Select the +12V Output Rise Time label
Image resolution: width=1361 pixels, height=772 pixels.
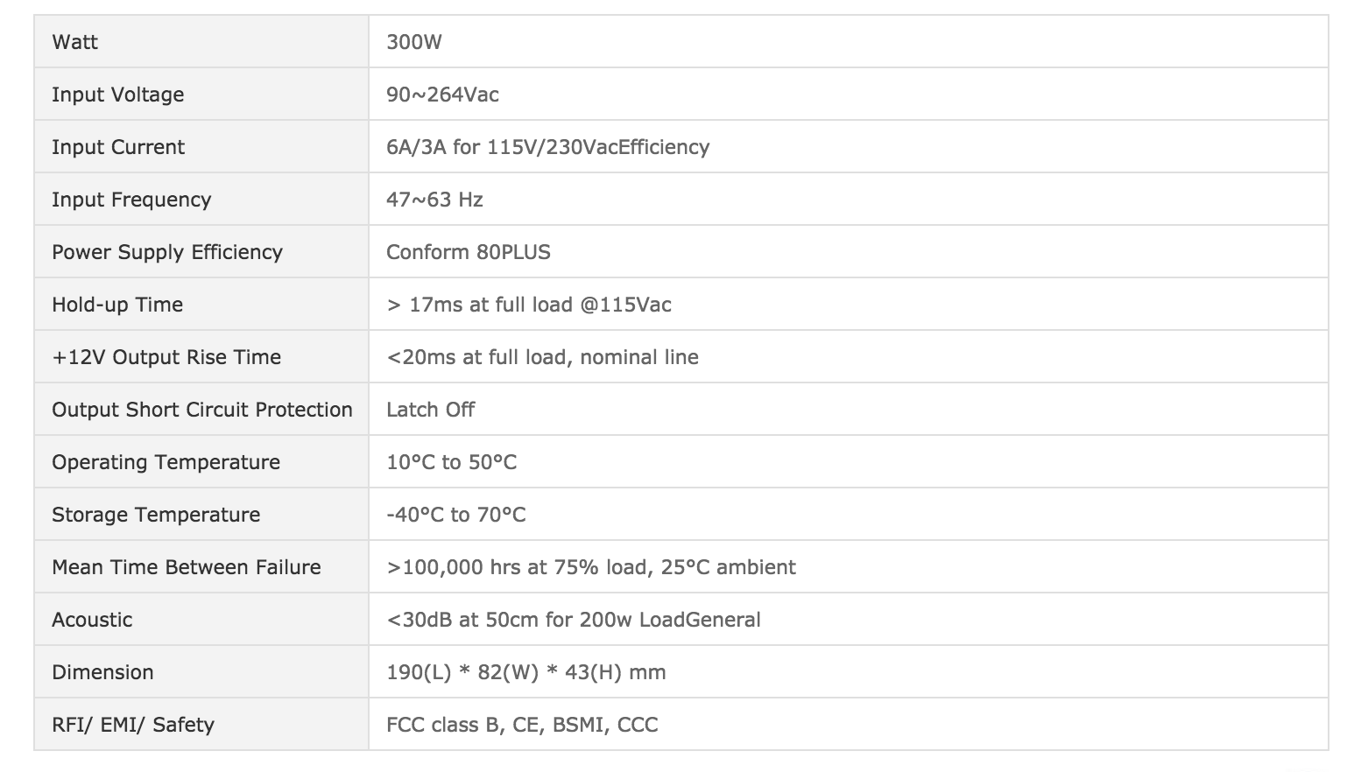pos(166,357)
